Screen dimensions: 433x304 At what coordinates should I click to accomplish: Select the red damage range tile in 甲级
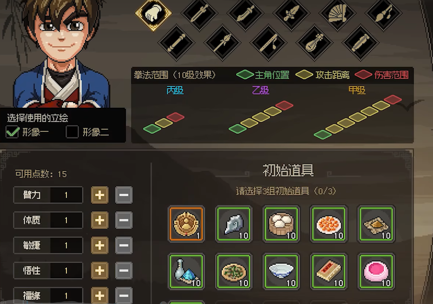click(x=393, y=100)
